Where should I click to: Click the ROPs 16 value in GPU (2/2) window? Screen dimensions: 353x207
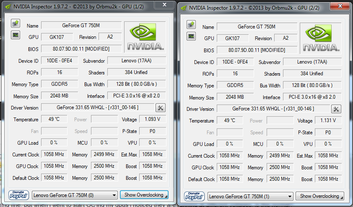(235, 74)
